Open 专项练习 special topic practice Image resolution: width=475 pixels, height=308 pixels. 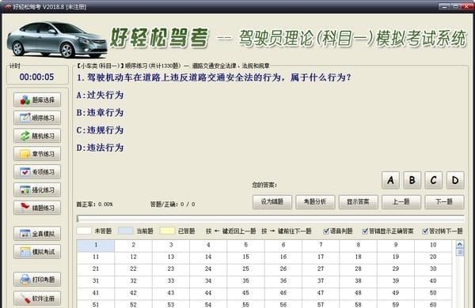[37, 172]
